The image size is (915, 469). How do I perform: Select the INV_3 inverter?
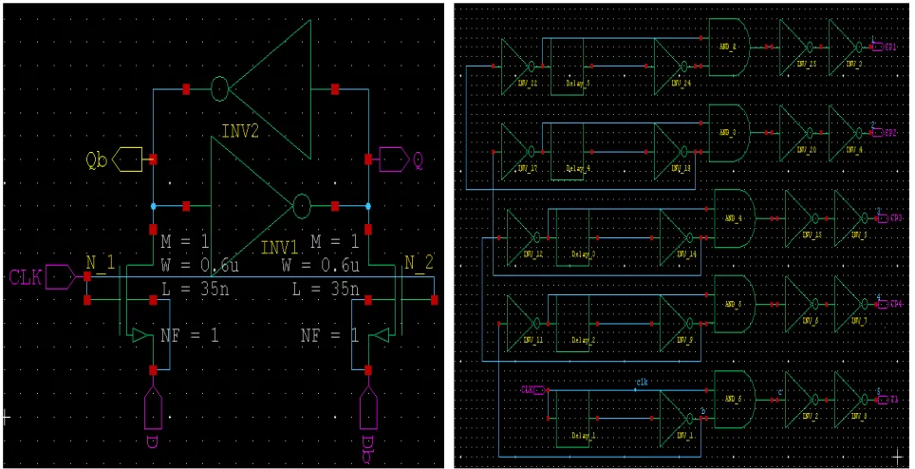[x=847, y=47]
